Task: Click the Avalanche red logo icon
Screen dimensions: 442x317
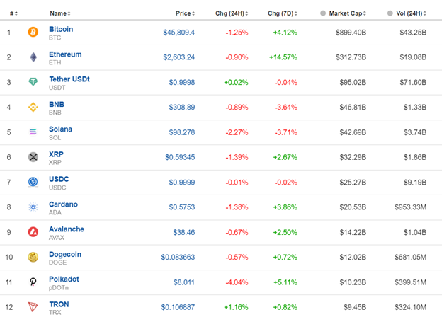Action: pyautogui.click(x=33, y=232)
